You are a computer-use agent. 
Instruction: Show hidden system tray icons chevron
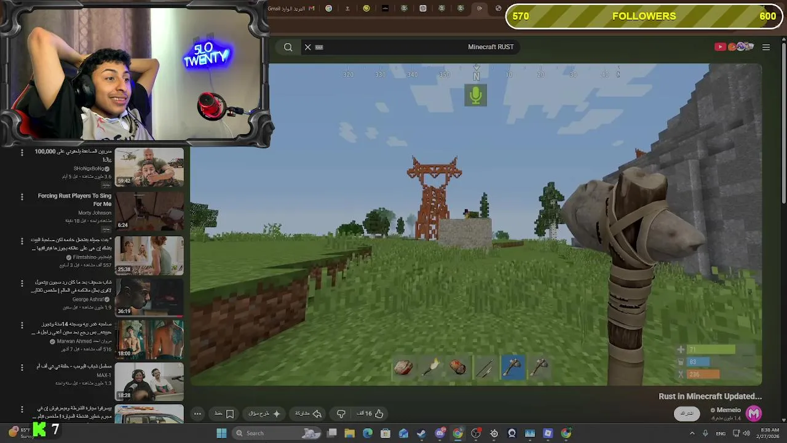(692, 433)
